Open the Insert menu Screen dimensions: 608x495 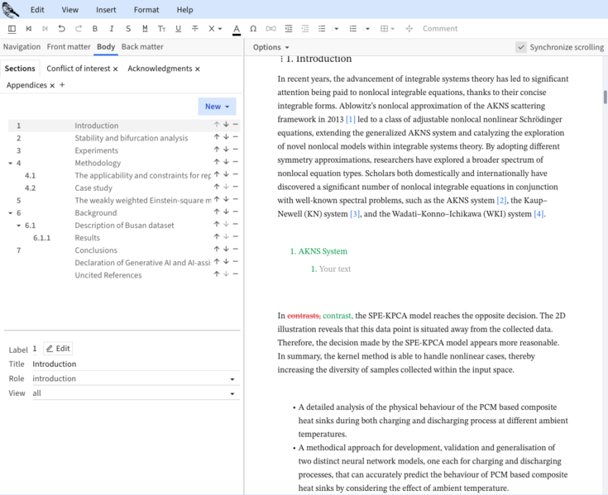[x=106, y=10]
